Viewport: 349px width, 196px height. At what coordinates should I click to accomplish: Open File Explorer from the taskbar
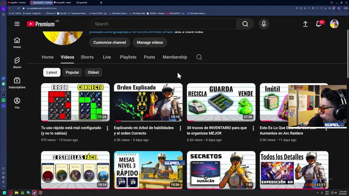tap(16, 193)
